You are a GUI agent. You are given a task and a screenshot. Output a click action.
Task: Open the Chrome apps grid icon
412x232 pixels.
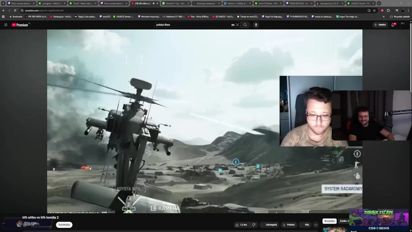point(3,16)
